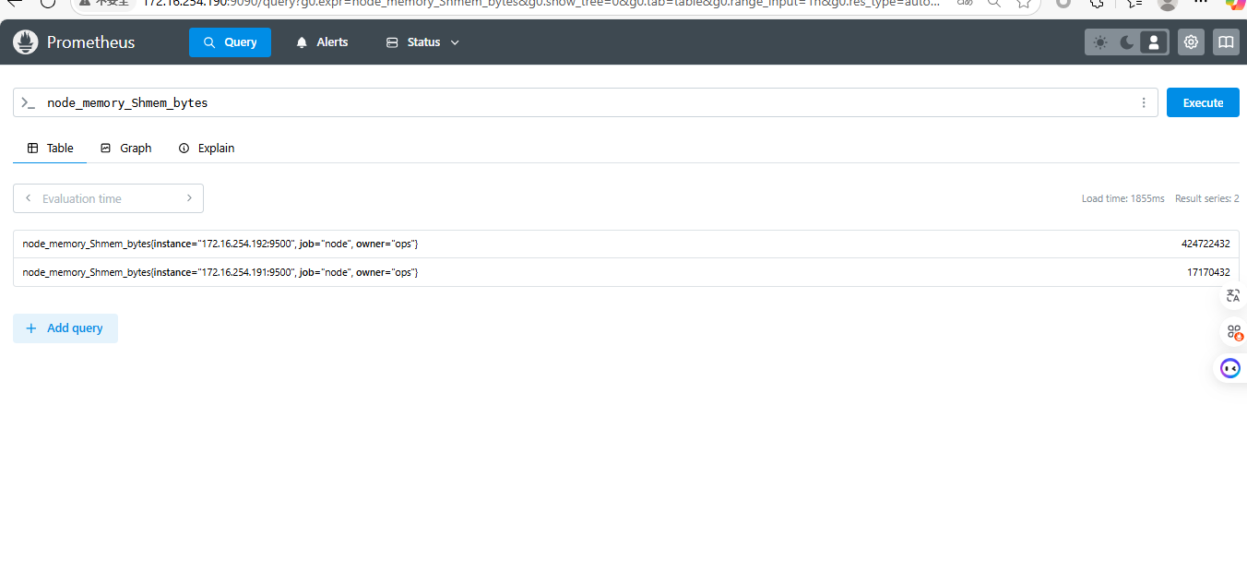Viewport: 1247px width, 584px height.
Task: Step evaluation time backward with left chevron
Action: pyautogui.click(x=28, y=198)
